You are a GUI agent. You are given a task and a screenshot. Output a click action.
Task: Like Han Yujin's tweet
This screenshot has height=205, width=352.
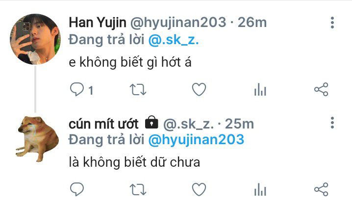[199, 90]
